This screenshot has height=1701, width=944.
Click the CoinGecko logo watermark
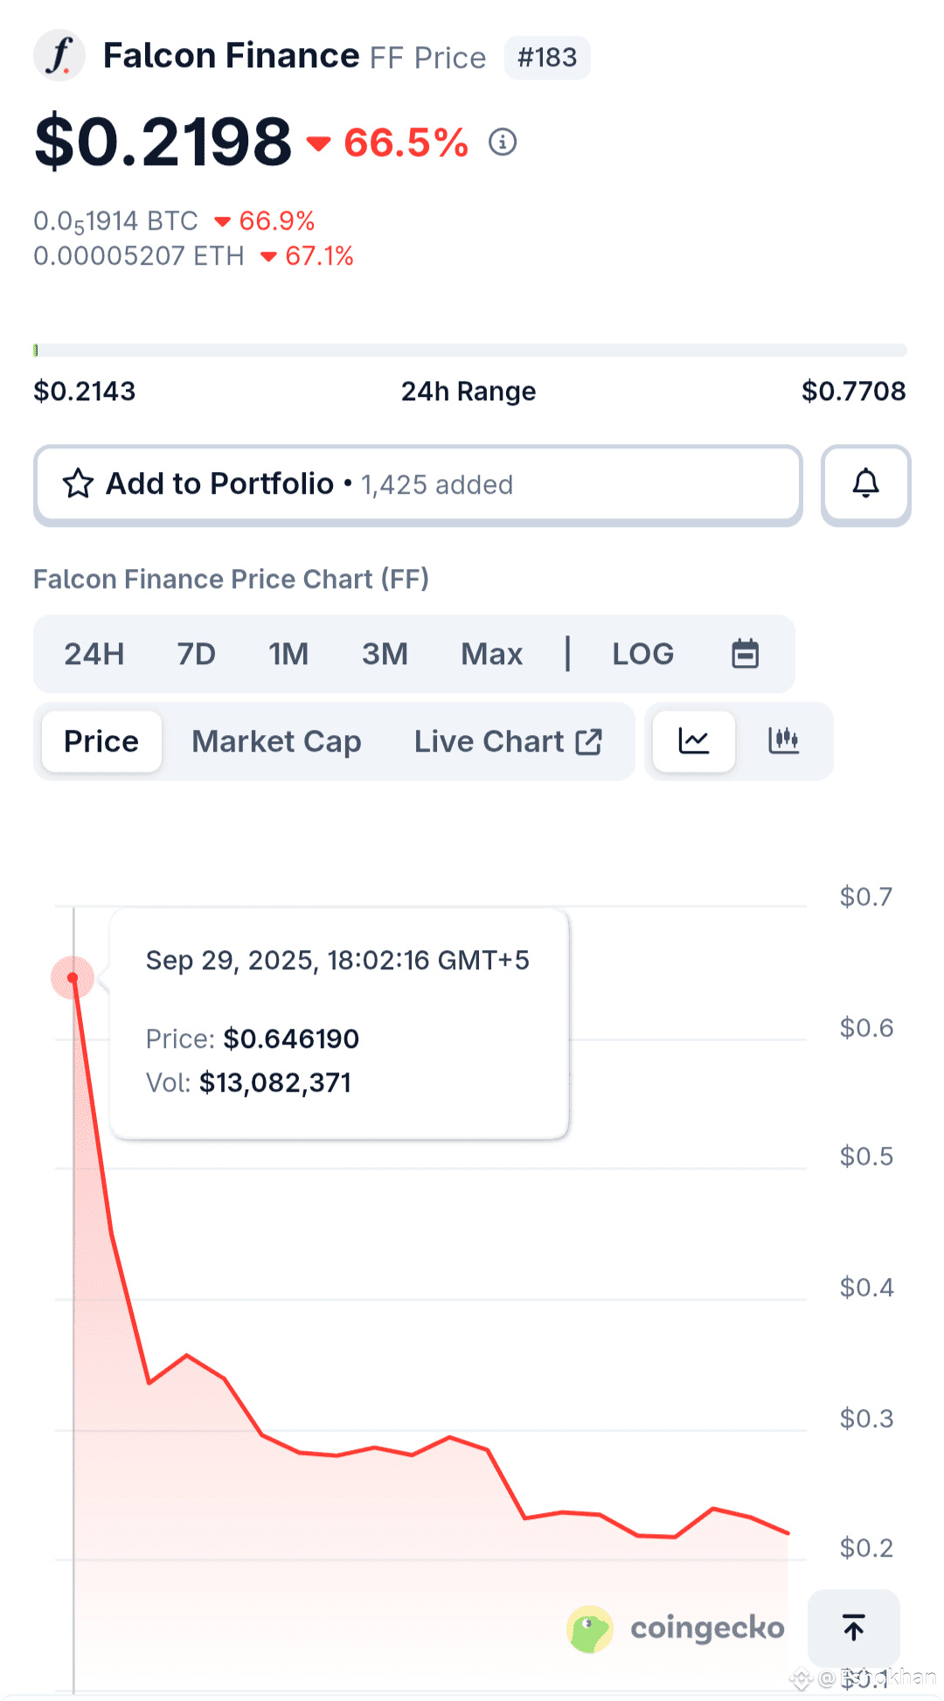(x=676, y=1628)
